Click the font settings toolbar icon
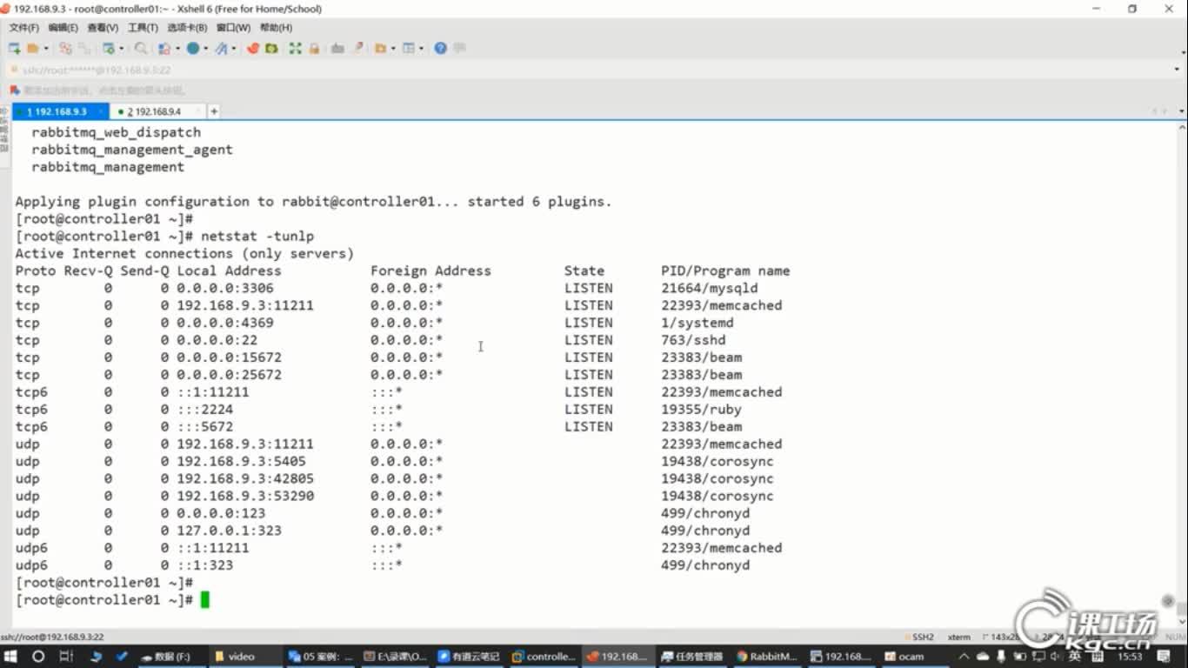1188x668 pixels. pyautogui.click(x=221, y=49)
